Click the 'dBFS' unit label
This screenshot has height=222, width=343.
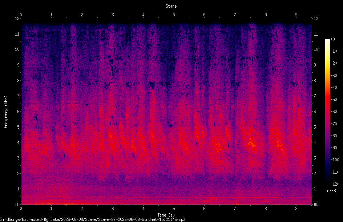pos(331,191)
